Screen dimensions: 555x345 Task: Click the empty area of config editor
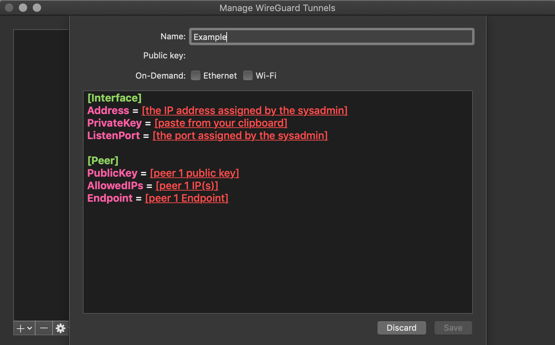pos(277,257)
